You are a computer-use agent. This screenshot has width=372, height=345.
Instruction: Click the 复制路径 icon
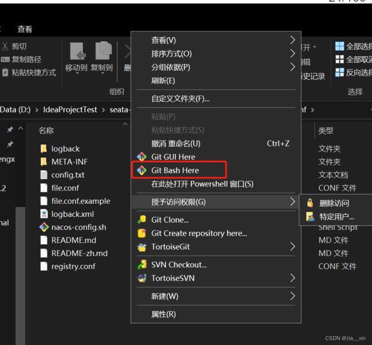(x=5, y=60)
